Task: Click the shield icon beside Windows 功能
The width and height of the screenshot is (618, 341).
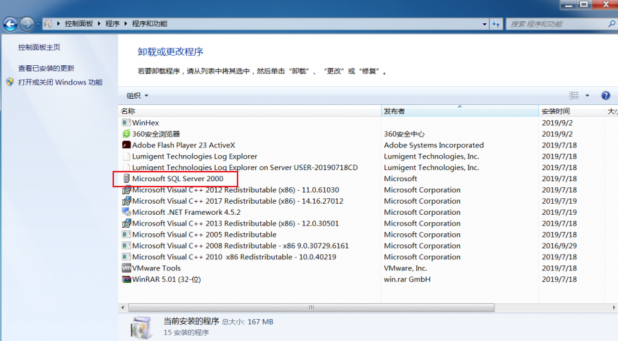Action: coord(10,82)
